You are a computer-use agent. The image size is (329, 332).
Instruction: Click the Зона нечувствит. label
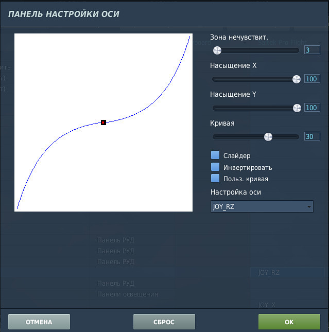coord(239,37)
